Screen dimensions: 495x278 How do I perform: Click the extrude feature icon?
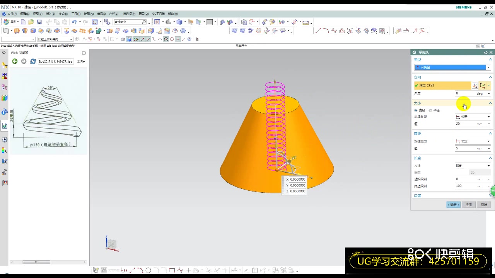tap(17, 31)
